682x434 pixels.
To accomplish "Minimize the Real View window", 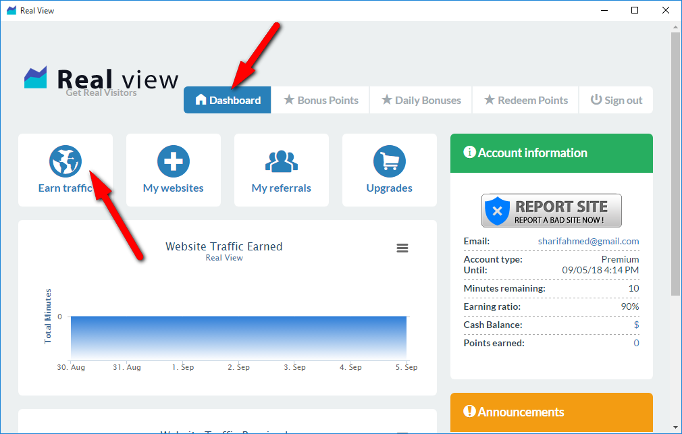I will pos(604,10).
